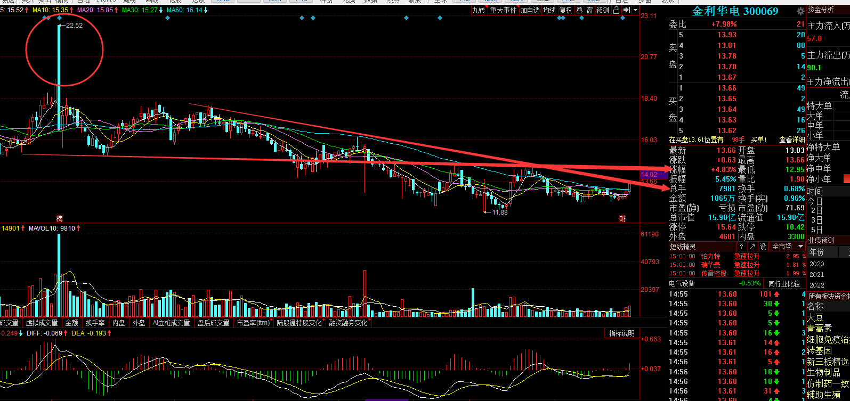Viewport: 850px width, 401px height.
Task: Add the stock via 加自选
Action: (530, 10)
